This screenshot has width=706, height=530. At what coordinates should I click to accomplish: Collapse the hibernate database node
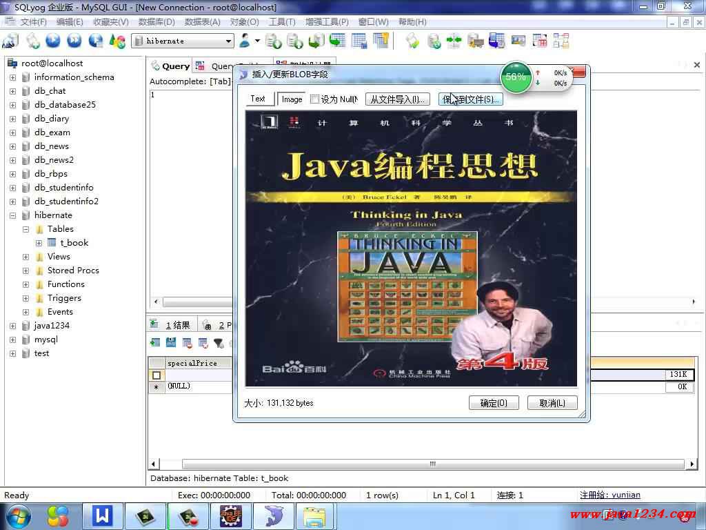coord(12,215)
